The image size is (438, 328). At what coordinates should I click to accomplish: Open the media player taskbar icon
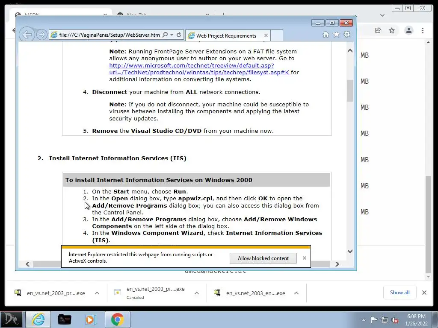click(90, 319)
